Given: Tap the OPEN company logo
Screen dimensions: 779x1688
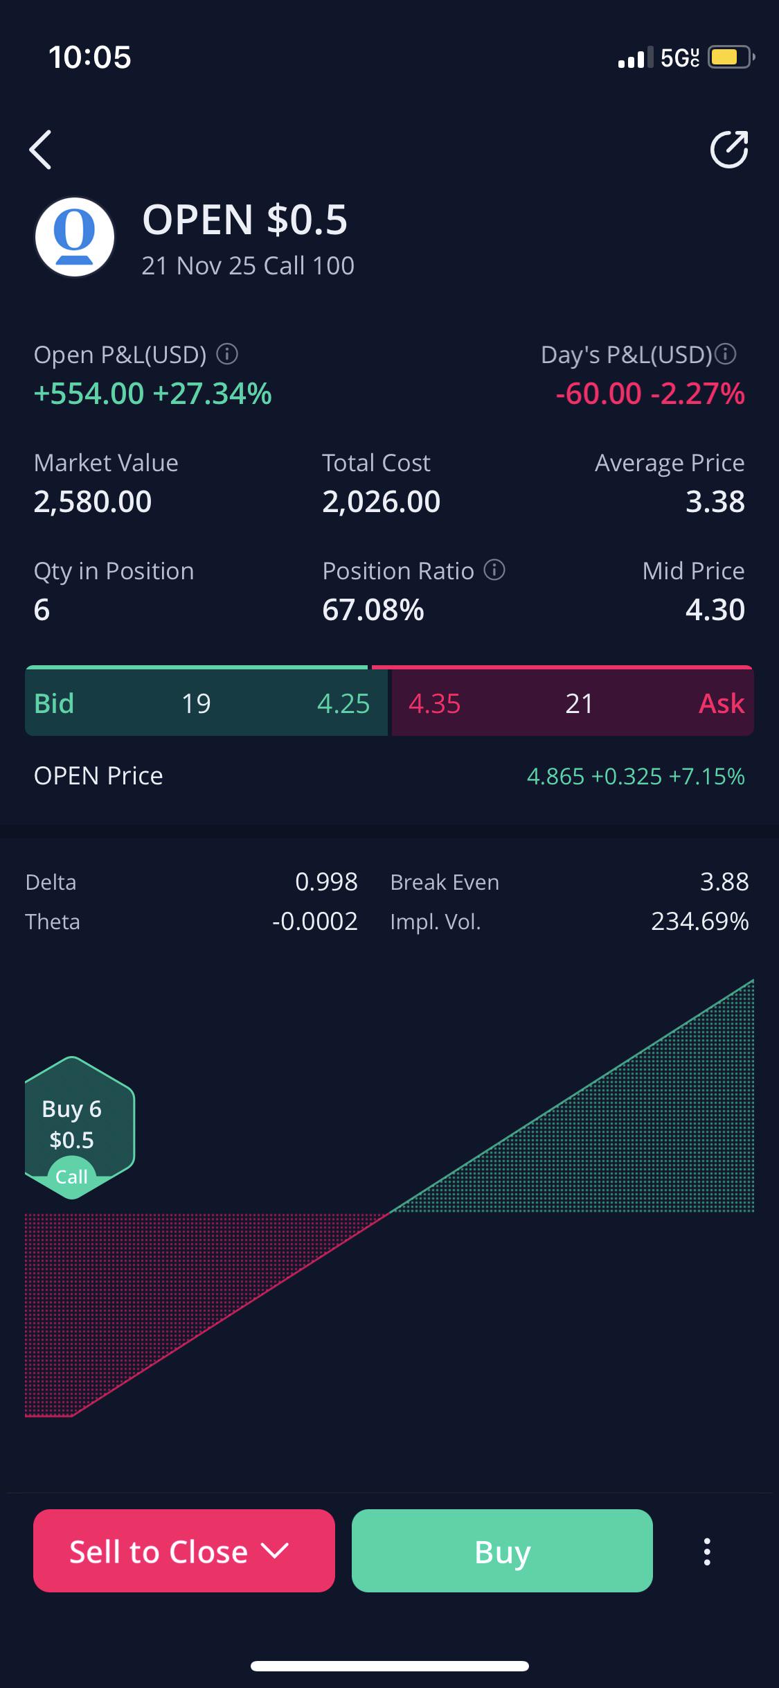Looking at the screenshot, I should click(75, 237).
